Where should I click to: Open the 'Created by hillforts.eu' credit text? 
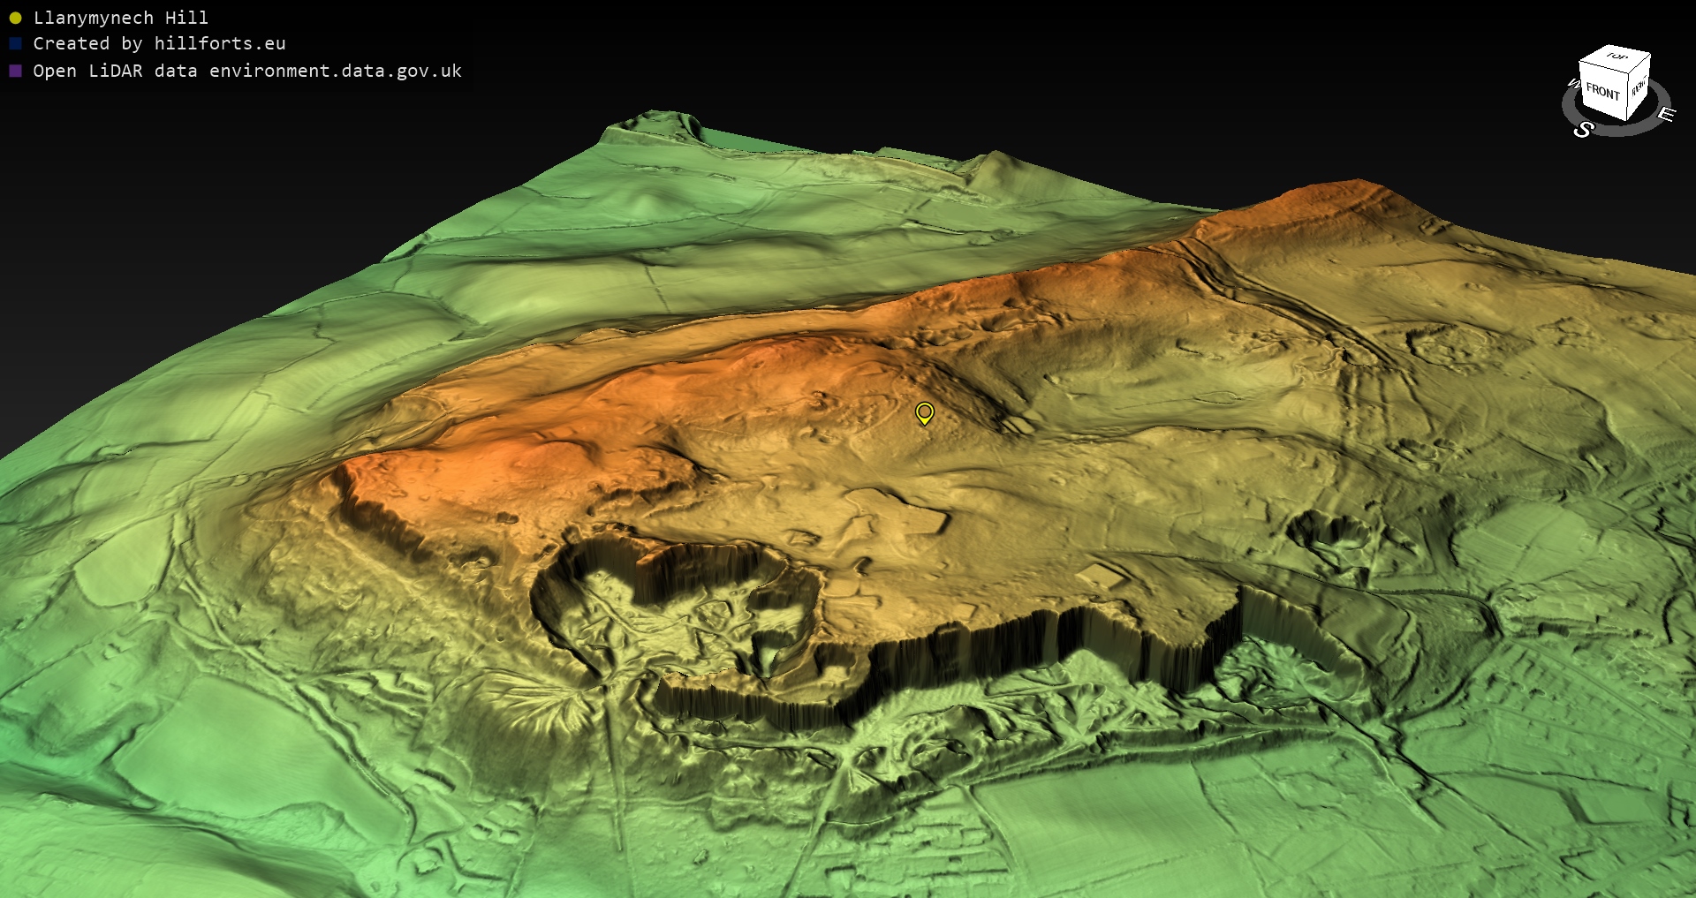click(159, 43)
